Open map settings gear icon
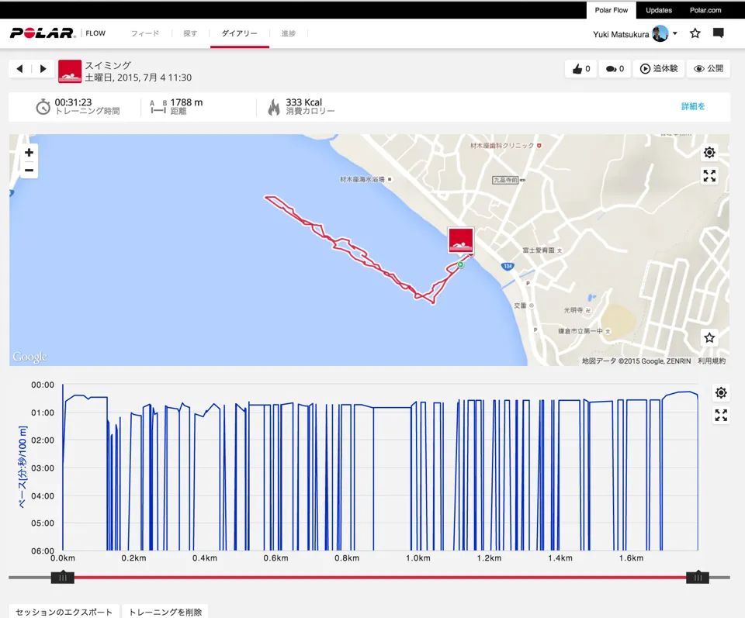 (x=709, y=153)
